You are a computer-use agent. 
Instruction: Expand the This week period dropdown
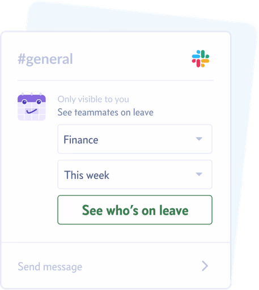pyautogui.click(x=135, y=174)
